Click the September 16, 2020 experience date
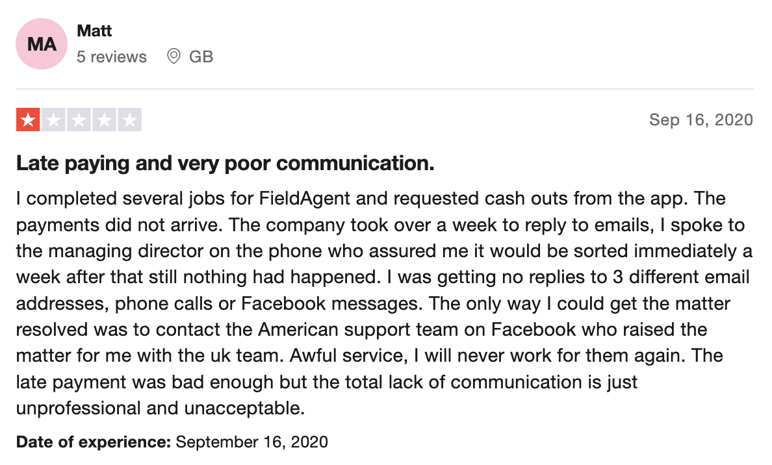Screen dimensions: 772x465 click(x=251, y=442)
